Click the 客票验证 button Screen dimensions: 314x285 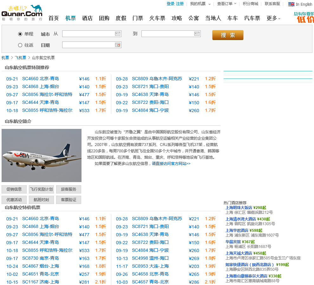pyautogui.click(x=69, y=199)
